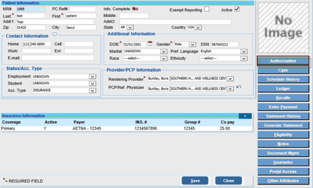Open Document Mgmt
Viewport: 313px width, 188px height.
click(283, 153)
